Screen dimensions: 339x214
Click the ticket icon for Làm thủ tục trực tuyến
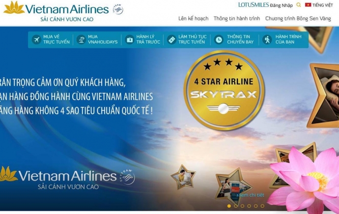pos(171,40)
